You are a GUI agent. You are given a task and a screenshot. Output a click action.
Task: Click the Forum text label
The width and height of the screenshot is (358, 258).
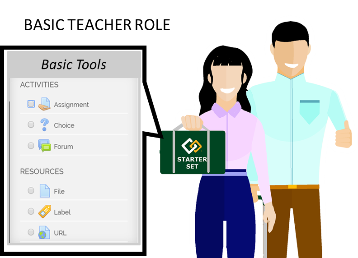[x=63, y=147]
